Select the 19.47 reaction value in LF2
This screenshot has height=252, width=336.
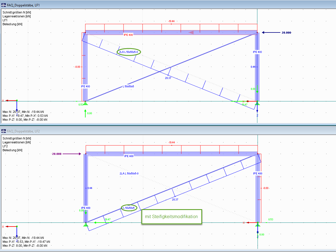[107, 220]
